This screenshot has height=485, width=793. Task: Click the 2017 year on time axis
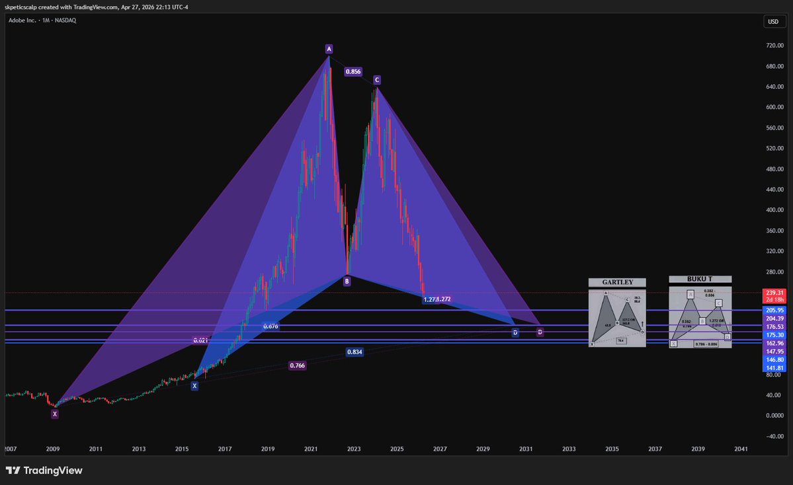tap(225, 449)
